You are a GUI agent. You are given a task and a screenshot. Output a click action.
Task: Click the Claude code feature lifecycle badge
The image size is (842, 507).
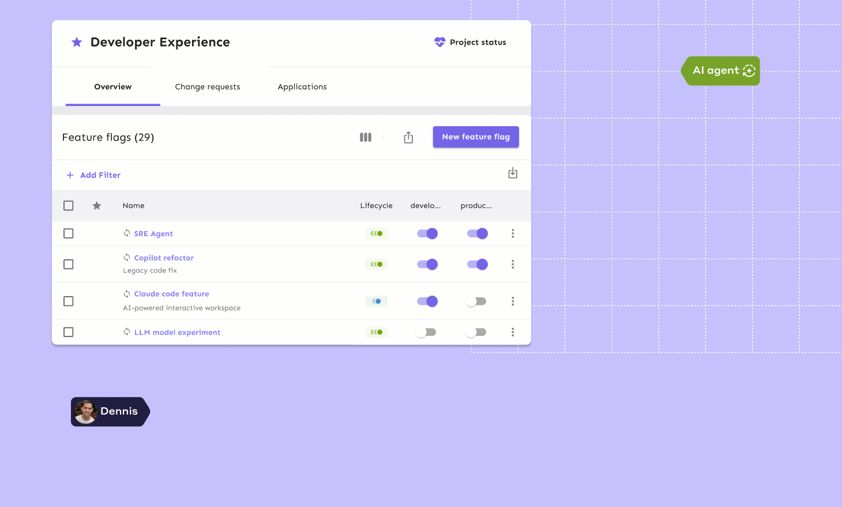377,301
